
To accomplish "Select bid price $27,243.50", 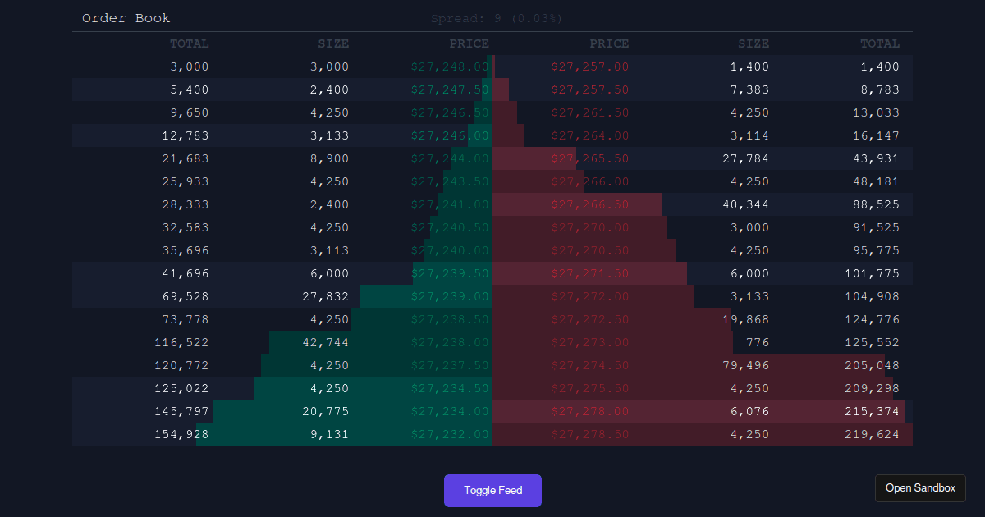I will pos(450,181).
